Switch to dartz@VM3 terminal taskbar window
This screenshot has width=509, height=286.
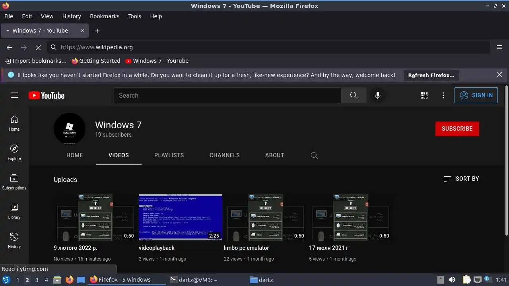coord(193,280)
